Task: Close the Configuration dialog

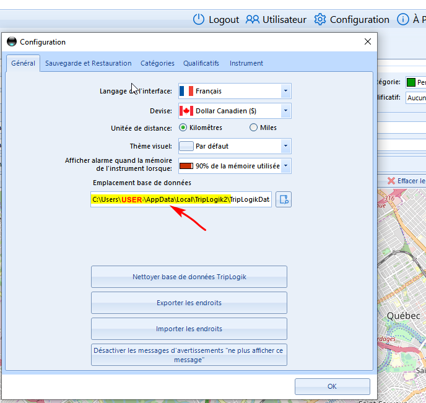Action: tap(368, 41)
